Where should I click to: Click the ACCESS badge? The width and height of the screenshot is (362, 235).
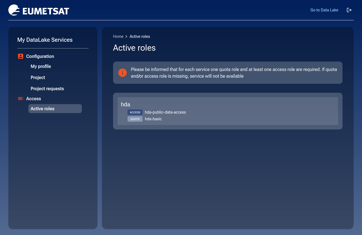pyautogui.click(x=135, y=112)
